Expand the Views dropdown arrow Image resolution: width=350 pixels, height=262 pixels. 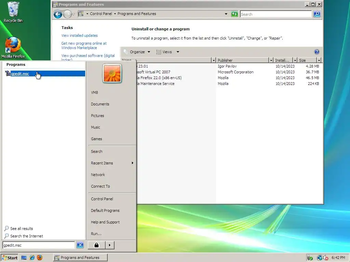[x=178, y=52]
